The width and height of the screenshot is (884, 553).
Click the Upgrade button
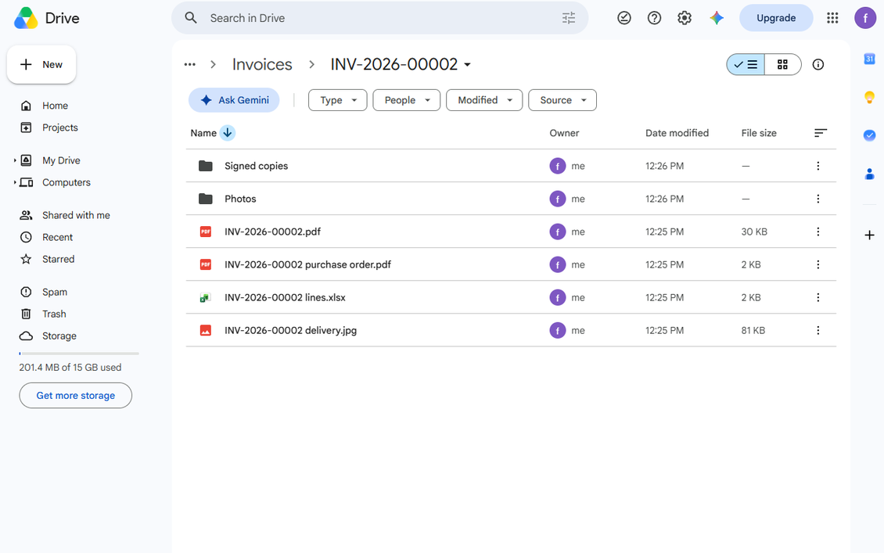click(x=776, y=18)
